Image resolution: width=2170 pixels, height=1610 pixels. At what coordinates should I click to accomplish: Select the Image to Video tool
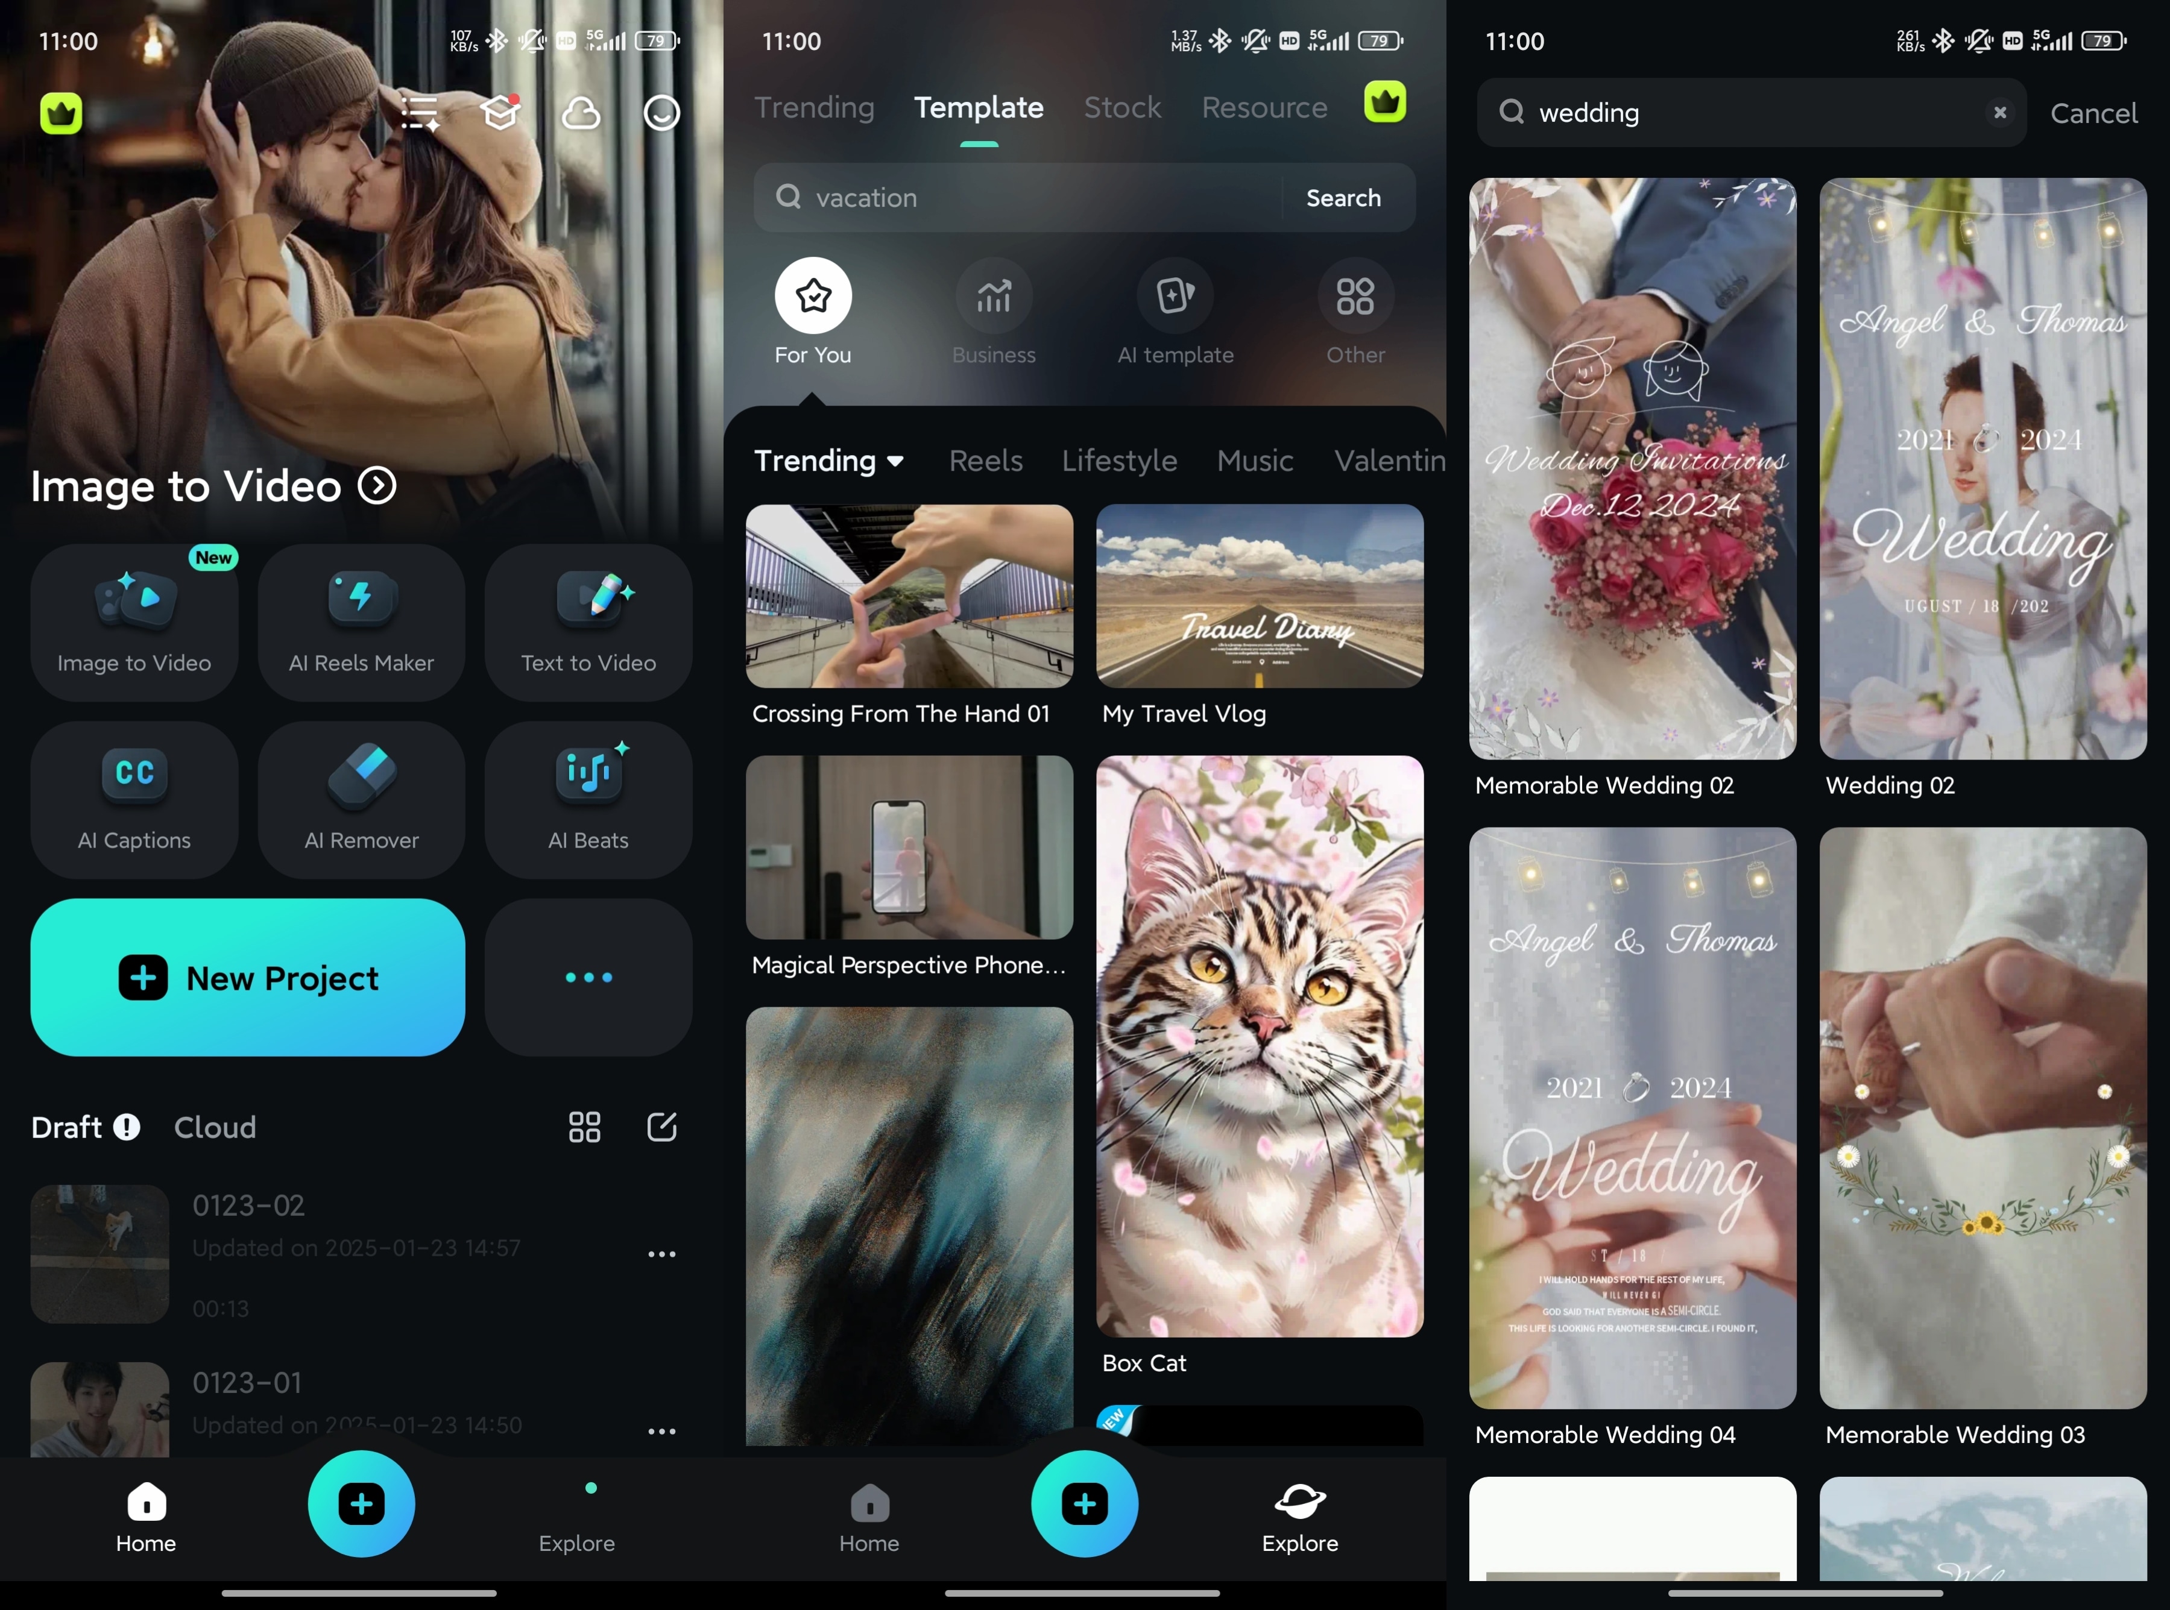point(135,617)
